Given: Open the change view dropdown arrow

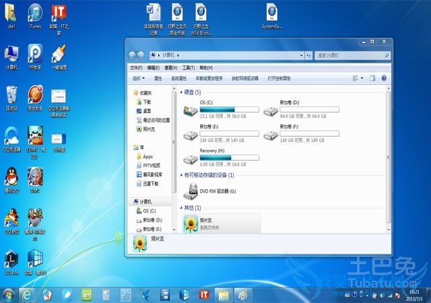Looking at the screenshot, I should [362, 78].
